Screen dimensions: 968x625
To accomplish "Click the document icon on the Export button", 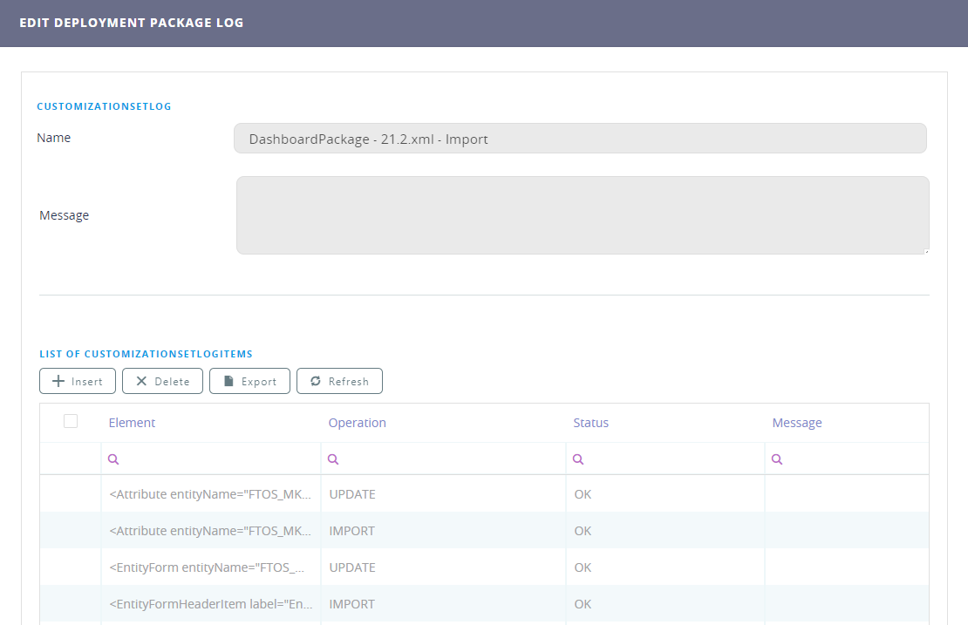I will [x=228, y=381].
